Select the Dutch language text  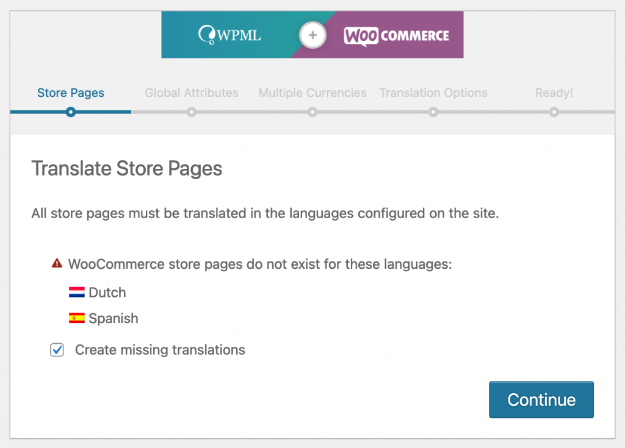(x=107, y=293)
